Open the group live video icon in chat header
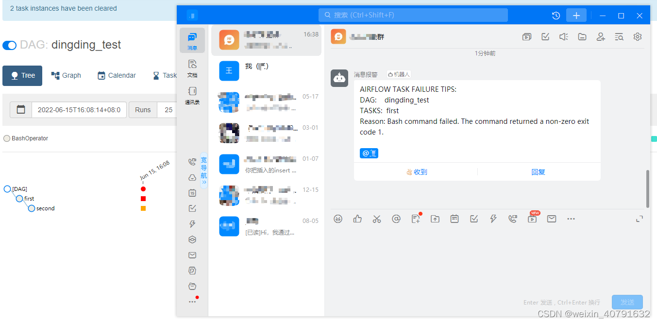The width and height of the screenshot is (657, 323). click(527, 36)
